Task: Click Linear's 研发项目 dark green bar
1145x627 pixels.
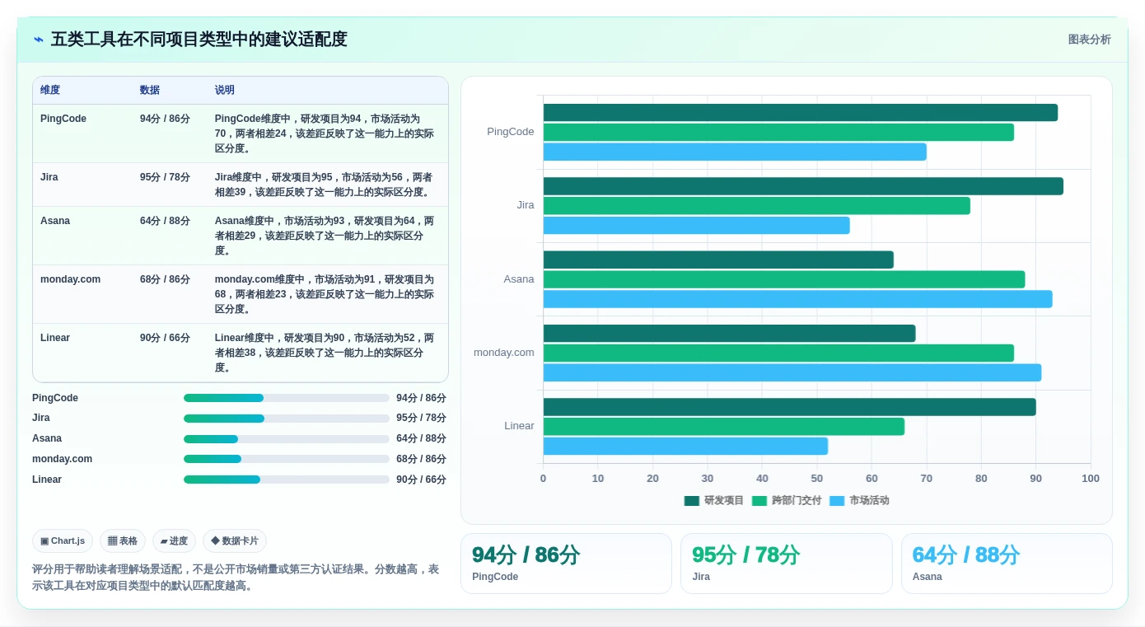Action: point(790,407)
